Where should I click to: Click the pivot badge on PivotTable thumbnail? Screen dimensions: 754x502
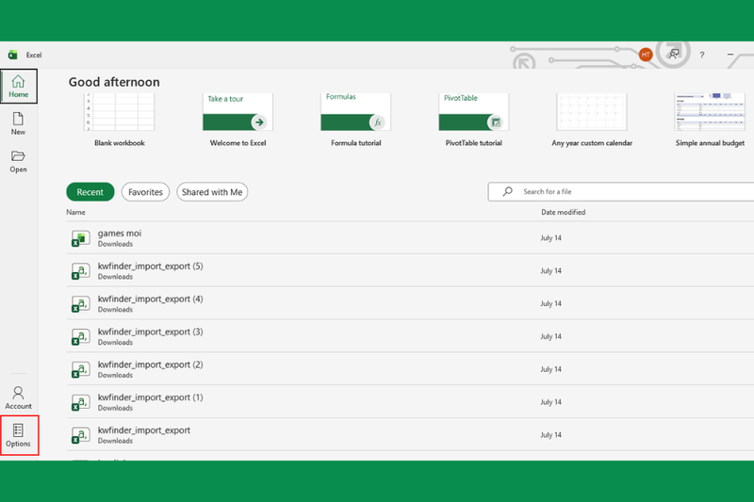496,122
